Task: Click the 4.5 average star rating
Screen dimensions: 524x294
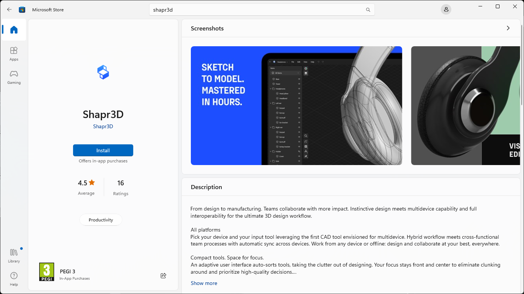Action: [86, 187]
